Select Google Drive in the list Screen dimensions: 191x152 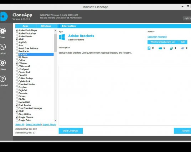(x=25, y=120)
